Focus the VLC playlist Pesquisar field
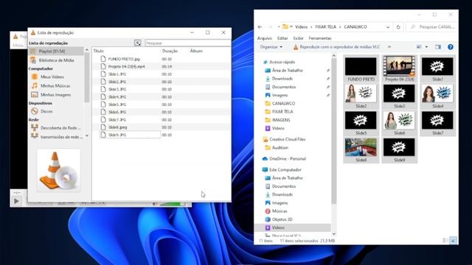Viewport: 472px width, 265px height. 187,43
